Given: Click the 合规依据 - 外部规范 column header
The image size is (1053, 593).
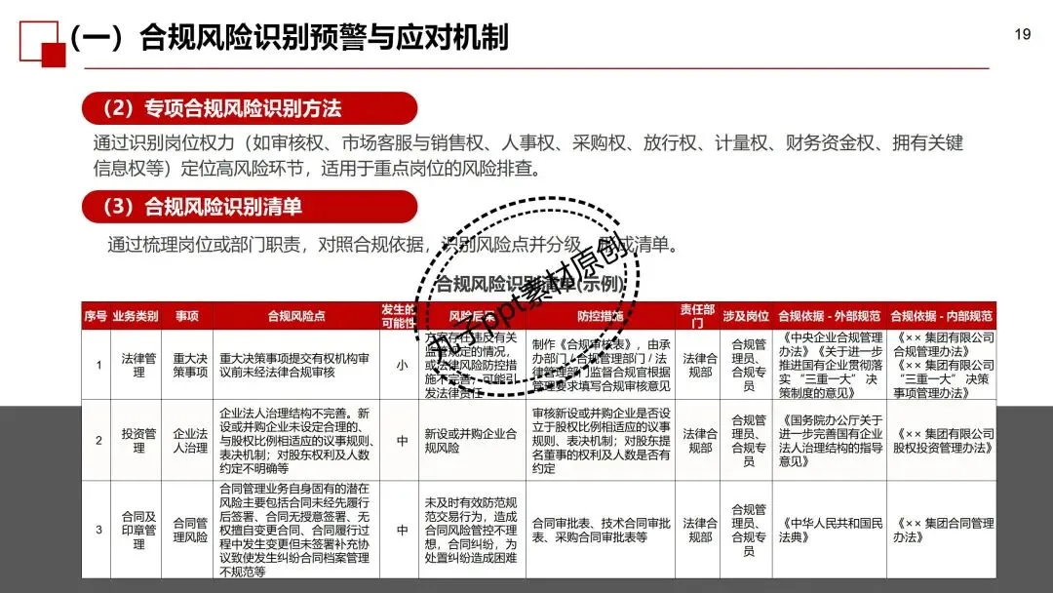Looking at the screenshot, I should (x=830, y=316).
